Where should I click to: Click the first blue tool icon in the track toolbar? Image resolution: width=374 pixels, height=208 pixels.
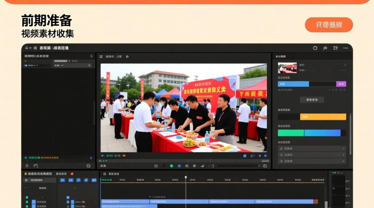pyautogui.click(x=63, y=180)
